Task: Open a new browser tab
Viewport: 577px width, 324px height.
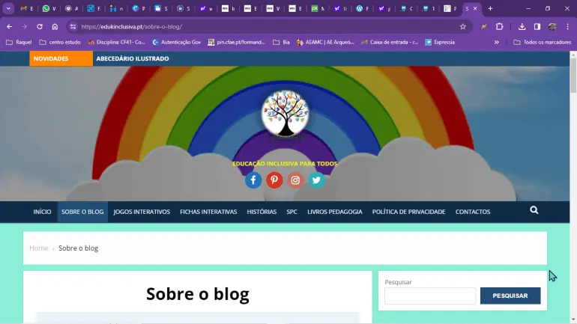Action: 490,8
